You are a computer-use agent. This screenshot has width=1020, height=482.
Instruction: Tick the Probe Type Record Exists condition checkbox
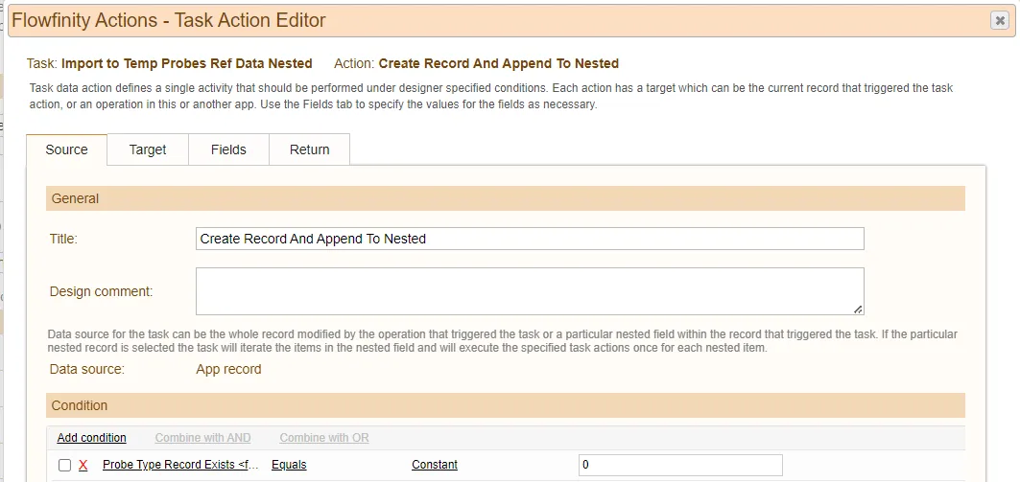coord(64,465)
